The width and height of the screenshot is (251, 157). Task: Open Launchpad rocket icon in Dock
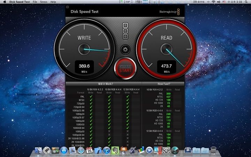[x=47, y=150]
